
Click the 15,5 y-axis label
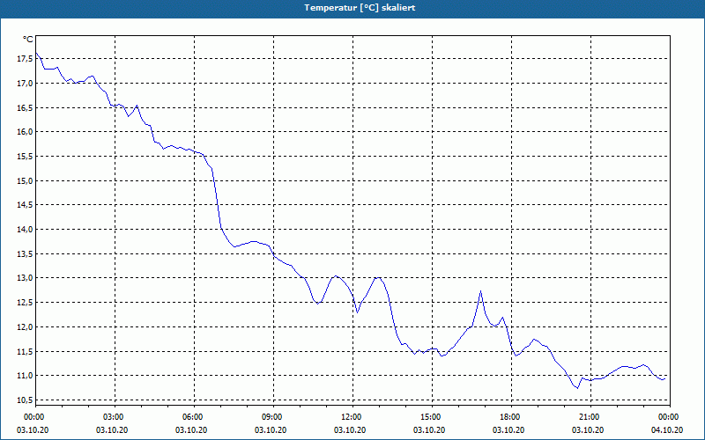click(26, 157)
